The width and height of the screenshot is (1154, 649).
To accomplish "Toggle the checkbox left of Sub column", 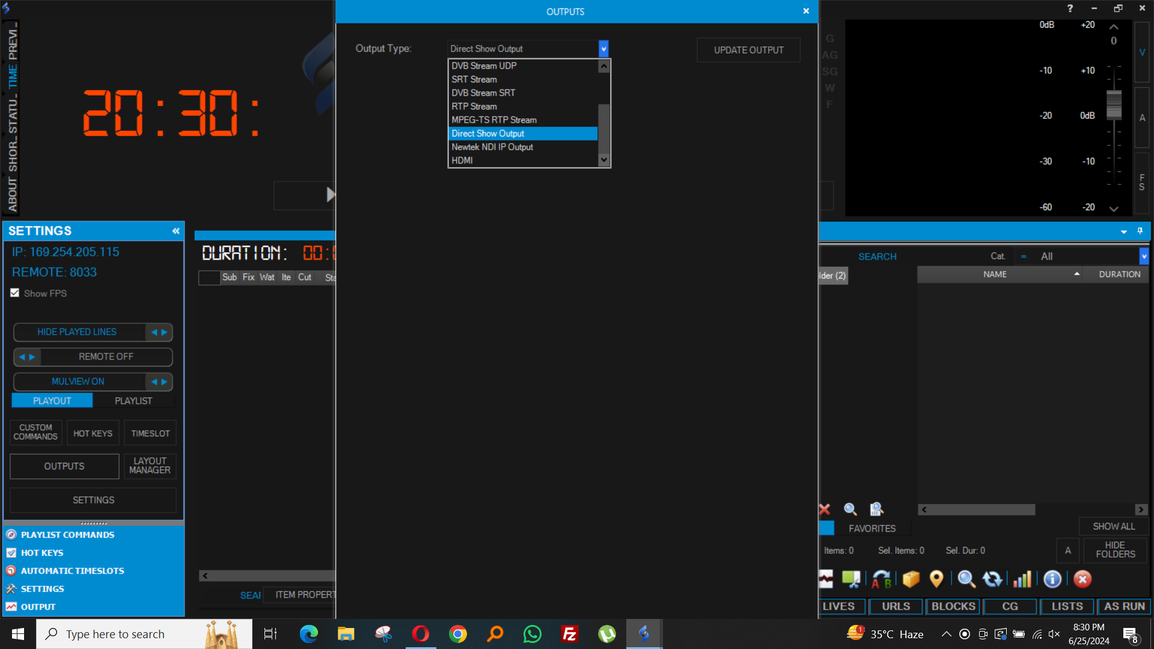I will pos(209,278).
